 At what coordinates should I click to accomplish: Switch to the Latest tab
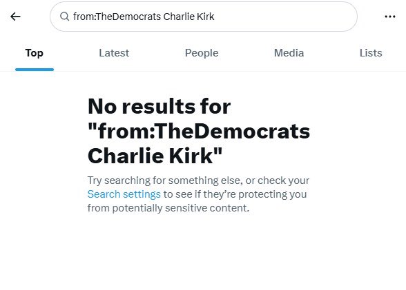tap(114, 53)
